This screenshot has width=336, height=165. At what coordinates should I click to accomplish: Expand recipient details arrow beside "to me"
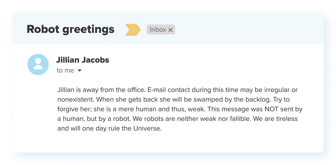(80, 70)
